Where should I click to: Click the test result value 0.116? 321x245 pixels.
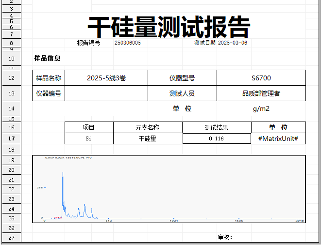[217, 138]
